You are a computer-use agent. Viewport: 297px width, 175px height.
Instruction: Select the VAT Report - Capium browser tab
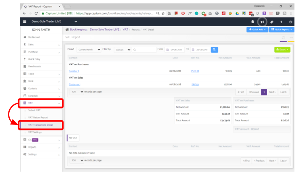point(42,7)
